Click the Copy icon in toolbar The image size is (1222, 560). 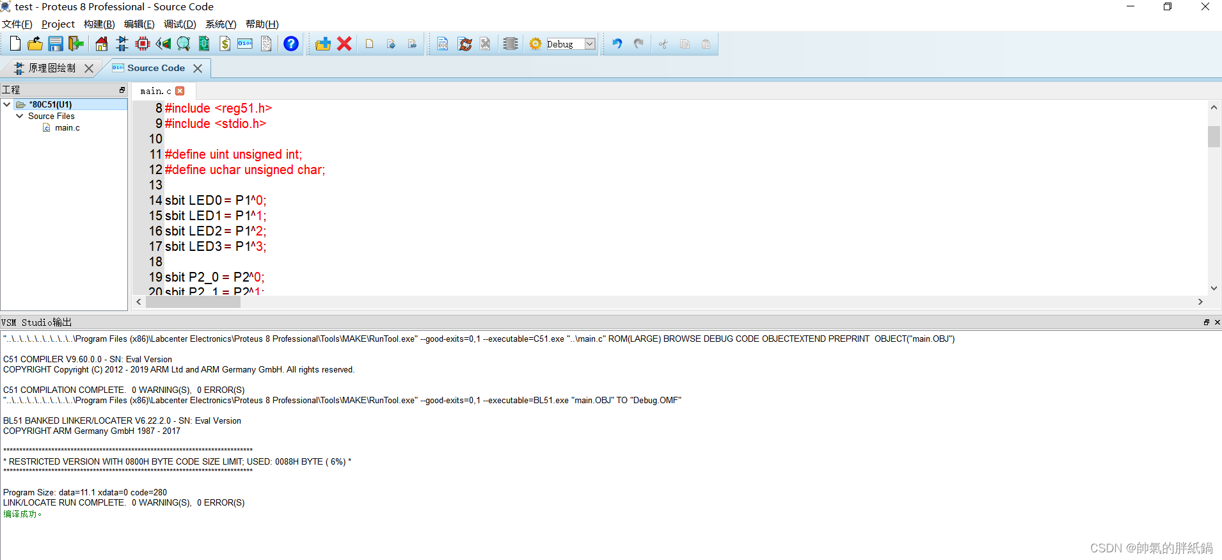click(x=685, y=44)
